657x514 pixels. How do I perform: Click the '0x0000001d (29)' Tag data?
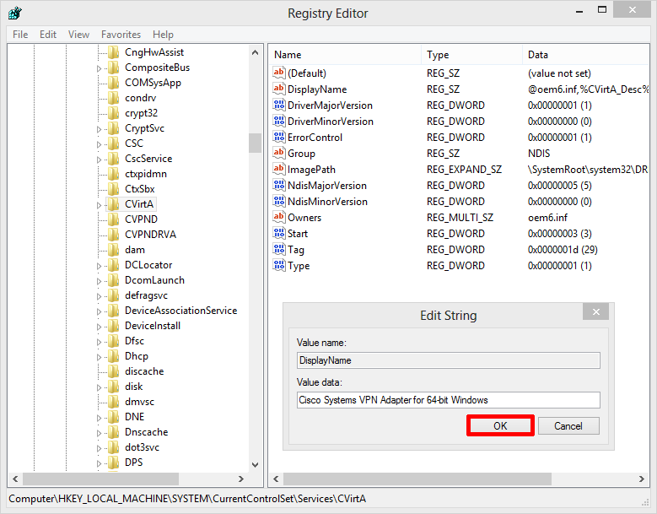[563, 250]
